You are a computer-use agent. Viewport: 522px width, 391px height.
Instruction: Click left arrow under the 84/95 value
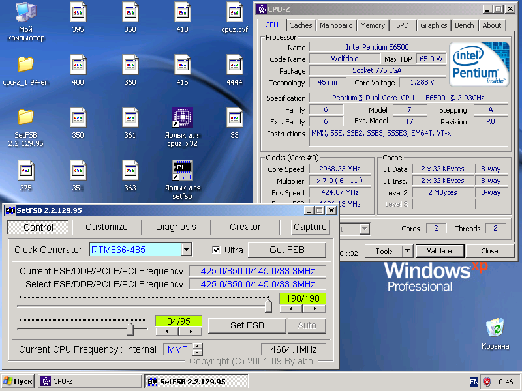[167, 331]
